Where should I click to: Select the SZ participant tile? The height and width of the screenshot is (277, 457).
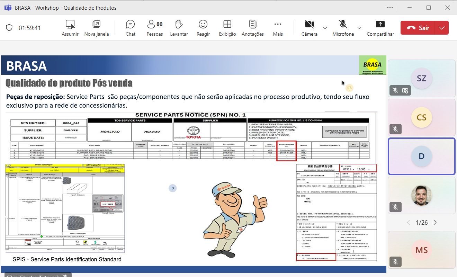click(421, 78)
